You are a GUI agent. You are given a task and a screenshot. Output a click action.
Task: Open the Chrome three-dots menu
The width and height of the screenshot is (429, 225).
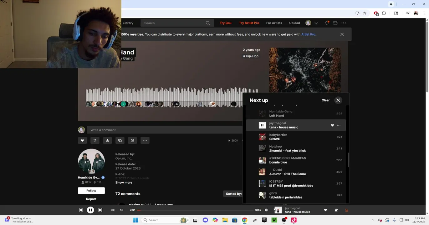(424, 13)
